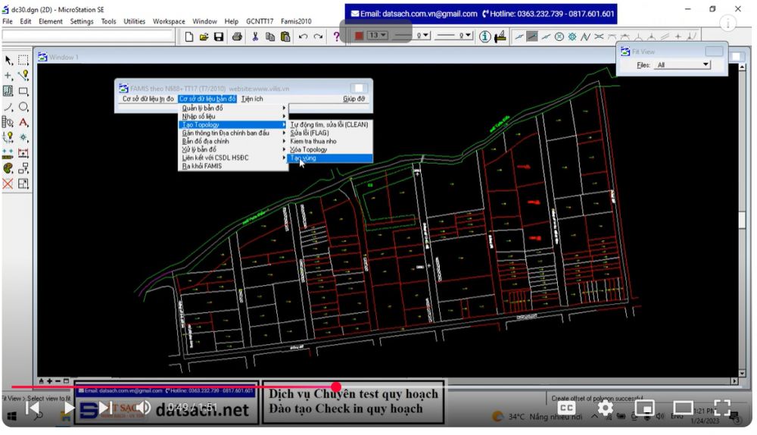Toggle closed captions on the video
Screen dimensions: 757x435
(566, 408)
